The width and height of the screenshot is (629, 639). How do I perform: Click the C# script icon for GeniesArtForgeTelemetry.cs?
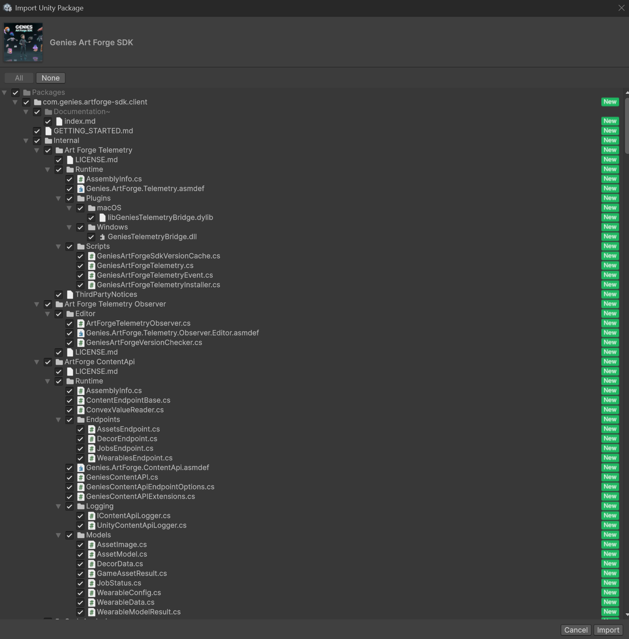[x=92, y=266]
